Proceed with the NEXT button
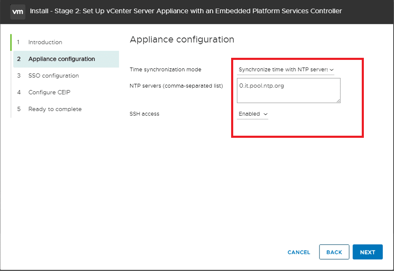The width and height of the screenshot is (394, 271). (367, 252)
